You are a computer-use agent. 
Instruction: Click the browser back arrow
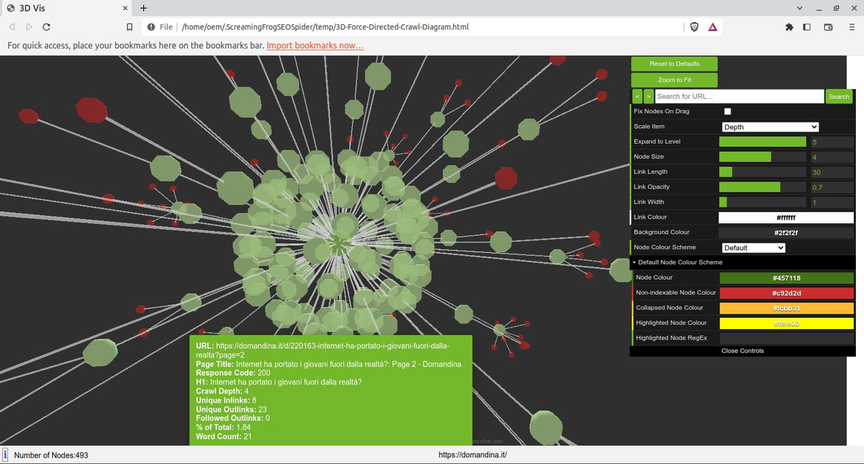[x=12, y=27]
